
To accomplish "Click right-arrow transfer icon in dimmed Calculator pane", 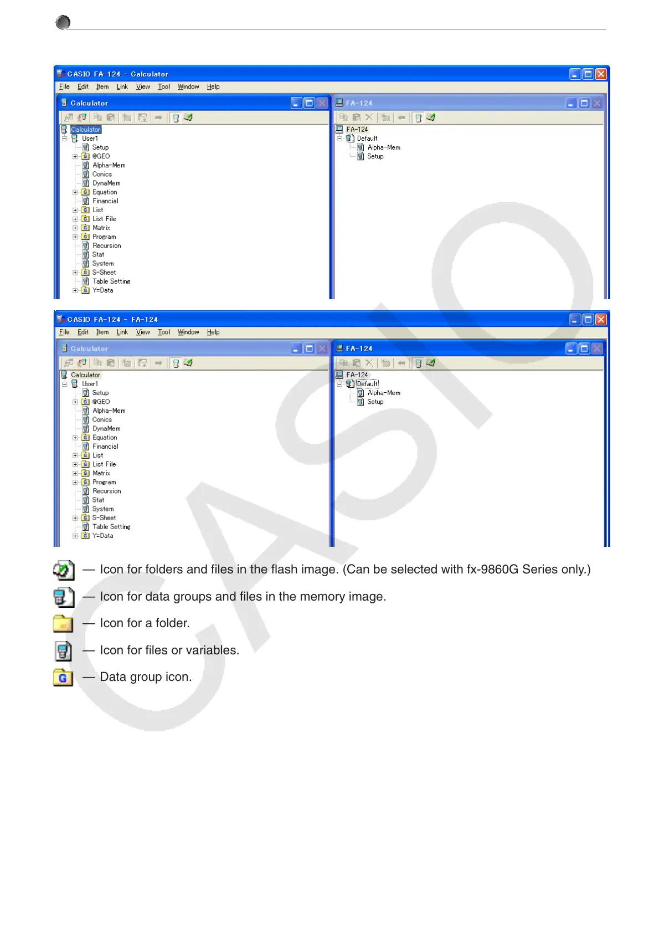I will [x=158, y=363].
